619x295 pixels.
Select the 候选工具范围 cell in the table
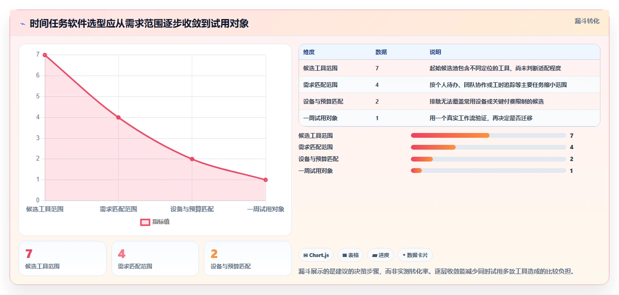(320, 68)
